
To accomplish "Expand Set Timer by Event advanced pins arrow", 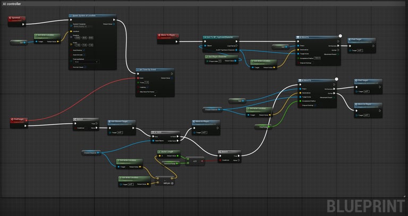I will 155,96.
